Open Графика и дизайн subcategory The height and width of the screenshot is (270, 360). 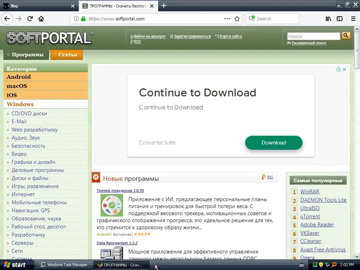[33, 162]
